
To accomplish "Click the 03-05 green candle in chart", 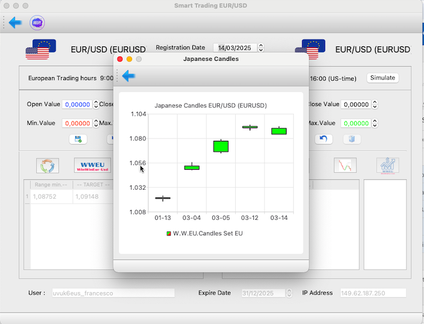I will pyautogui.click(x=221, y=146).
